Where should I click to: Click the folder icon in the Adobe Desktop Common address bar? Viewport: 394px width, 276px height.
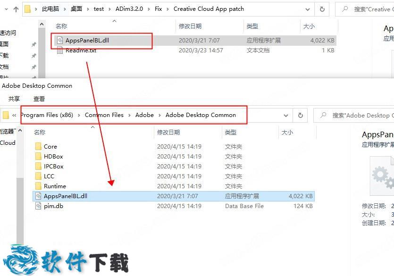(x=6, y=115)
